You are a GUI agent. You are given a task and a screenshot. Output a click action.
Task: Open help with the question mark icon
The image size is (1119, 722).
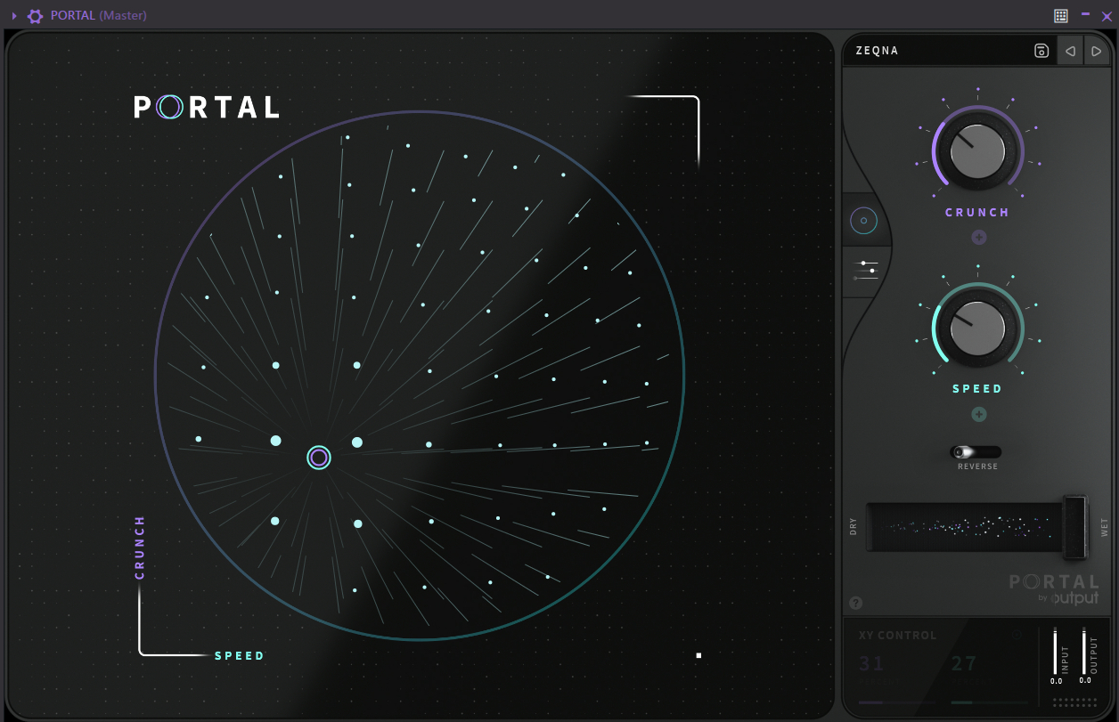pyautogui.click(x=856, y=603)
